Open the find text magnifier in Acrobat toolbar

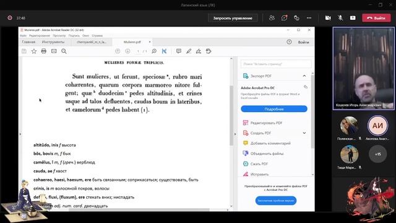pyautogui.click(x=64, y=51)
